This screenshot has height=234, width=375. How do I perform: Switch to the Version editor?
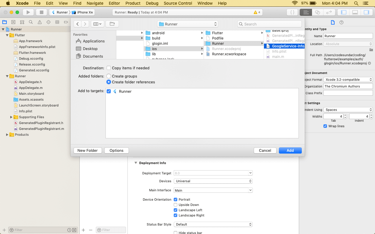click(329, 12)
